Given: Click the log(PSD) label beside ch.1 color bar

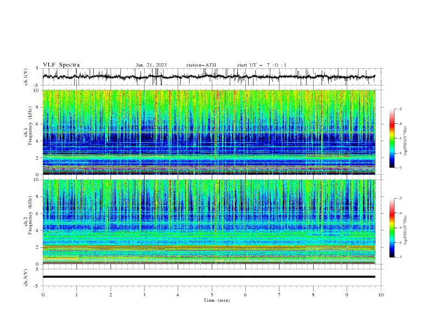Looking at the screenshot, I should (x=405, y=141).
